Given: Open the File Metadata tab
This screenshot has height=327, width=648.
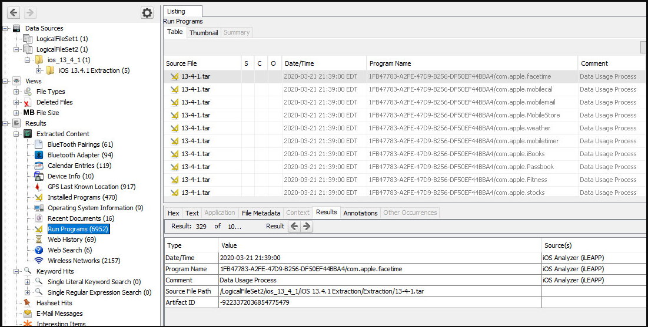Looking at the screenshot, I should [x=261, y=213].
